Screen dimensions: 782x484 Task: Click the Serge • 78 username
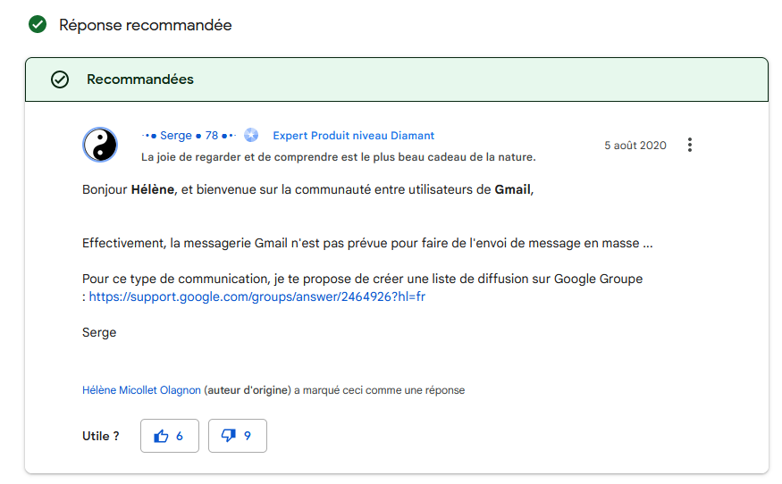pyautogui.click(x=189, y=136)
